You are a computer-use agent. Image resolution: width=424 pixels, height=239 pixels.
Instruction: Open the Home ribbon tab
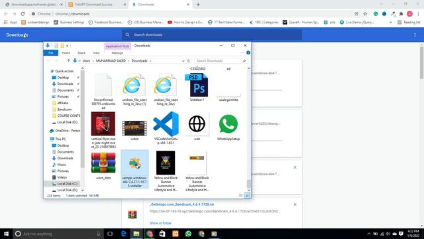66,53
